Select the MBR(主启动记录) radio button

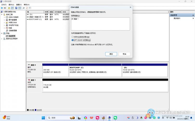point(72,37)
